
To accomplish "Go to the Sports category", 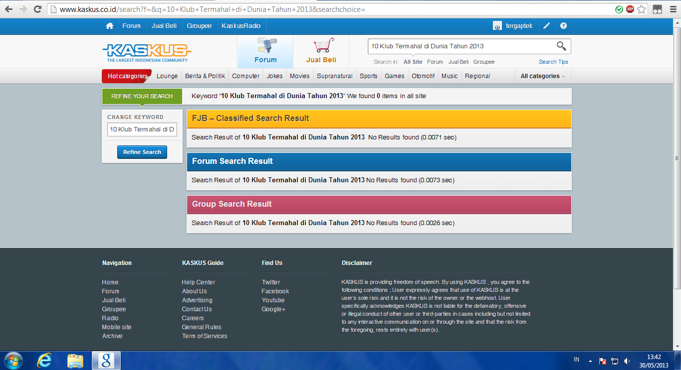I will (x=369, y=76).
